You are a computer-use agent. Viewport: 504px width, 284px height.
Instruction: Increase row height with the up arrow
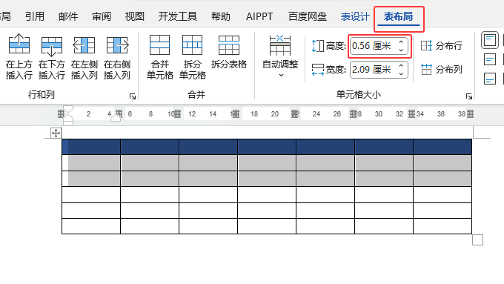pos(401,42)
